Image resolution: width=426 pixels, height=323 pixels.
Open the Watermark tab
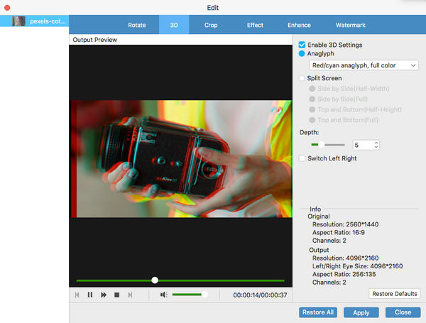tap(350, 26)
